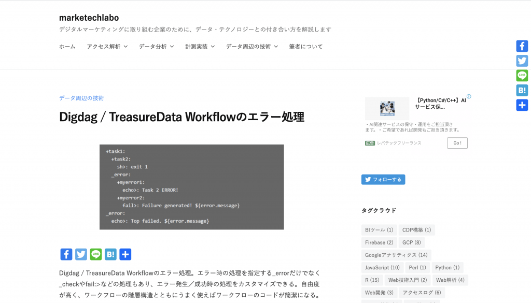Click タグクラウド sidebar heading
Viewport: 531px width, 303px height.
click(x=379, y=210)
